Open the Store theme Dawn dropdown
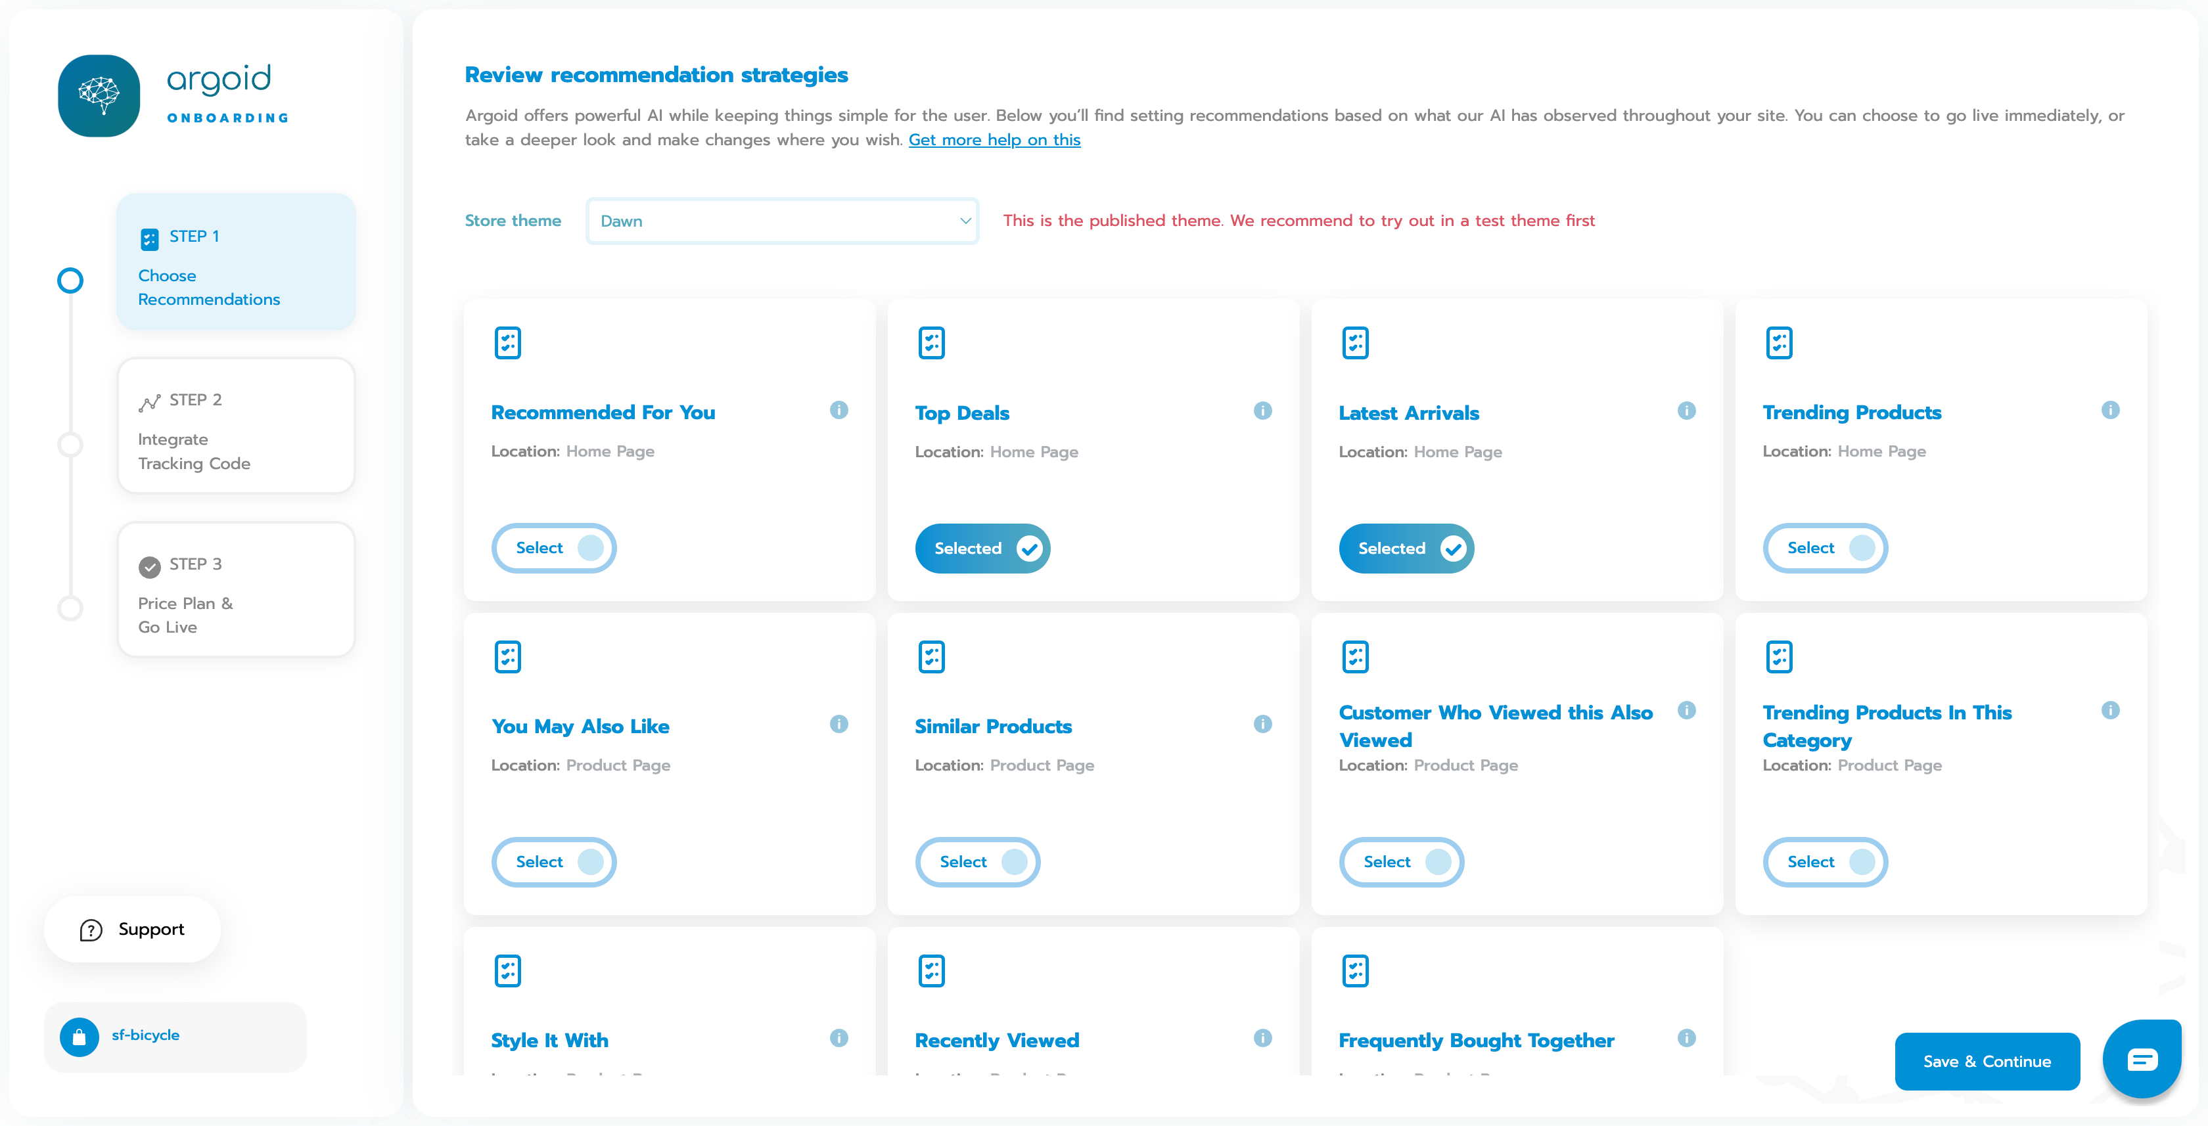This screenshot has height=1126, width=2208. [x=782, y=221]
